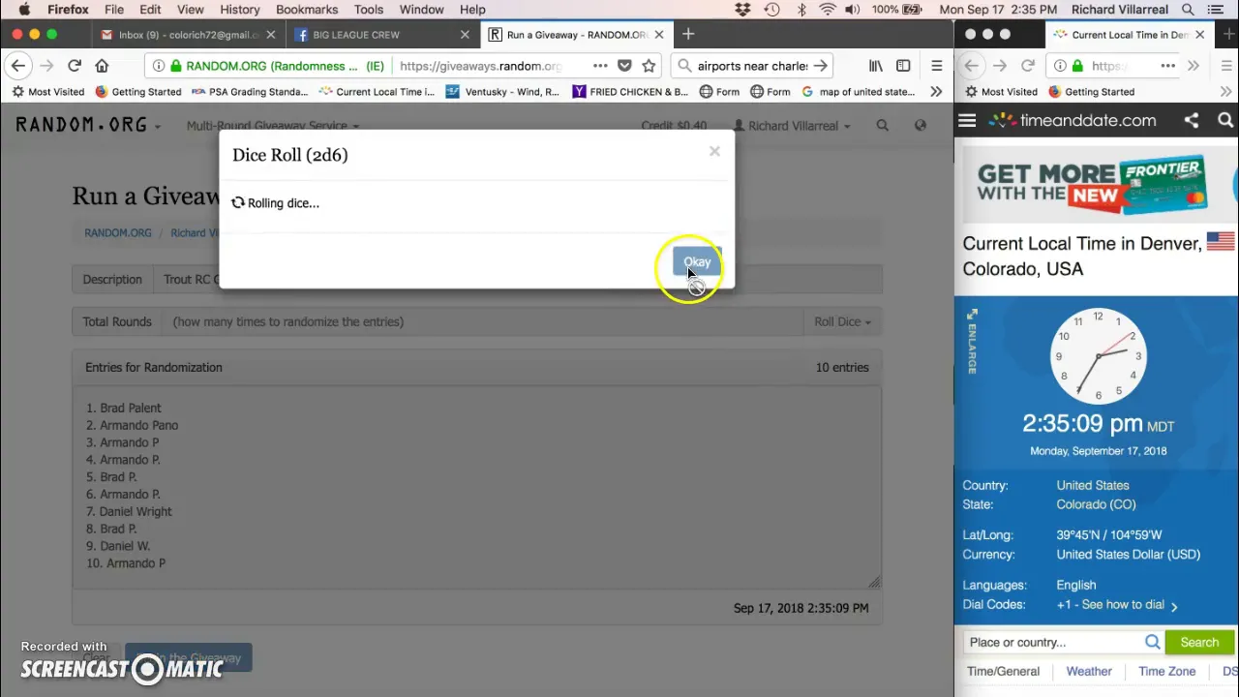The height and width of the screenshot is (697, 1239).
Task: Select the Weather tab on timeanddate
Action: click(x=1089, y=671)
